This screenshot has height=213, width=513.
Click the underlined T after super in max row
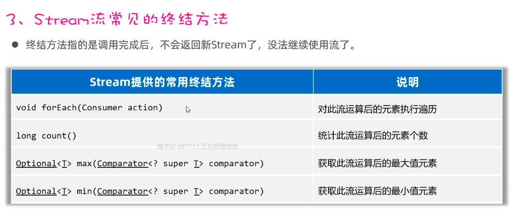(196, 164)
